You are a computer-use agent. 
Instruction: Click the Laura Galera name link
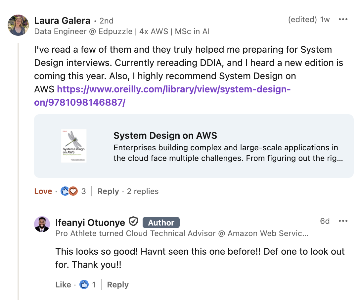coord(62,21)
